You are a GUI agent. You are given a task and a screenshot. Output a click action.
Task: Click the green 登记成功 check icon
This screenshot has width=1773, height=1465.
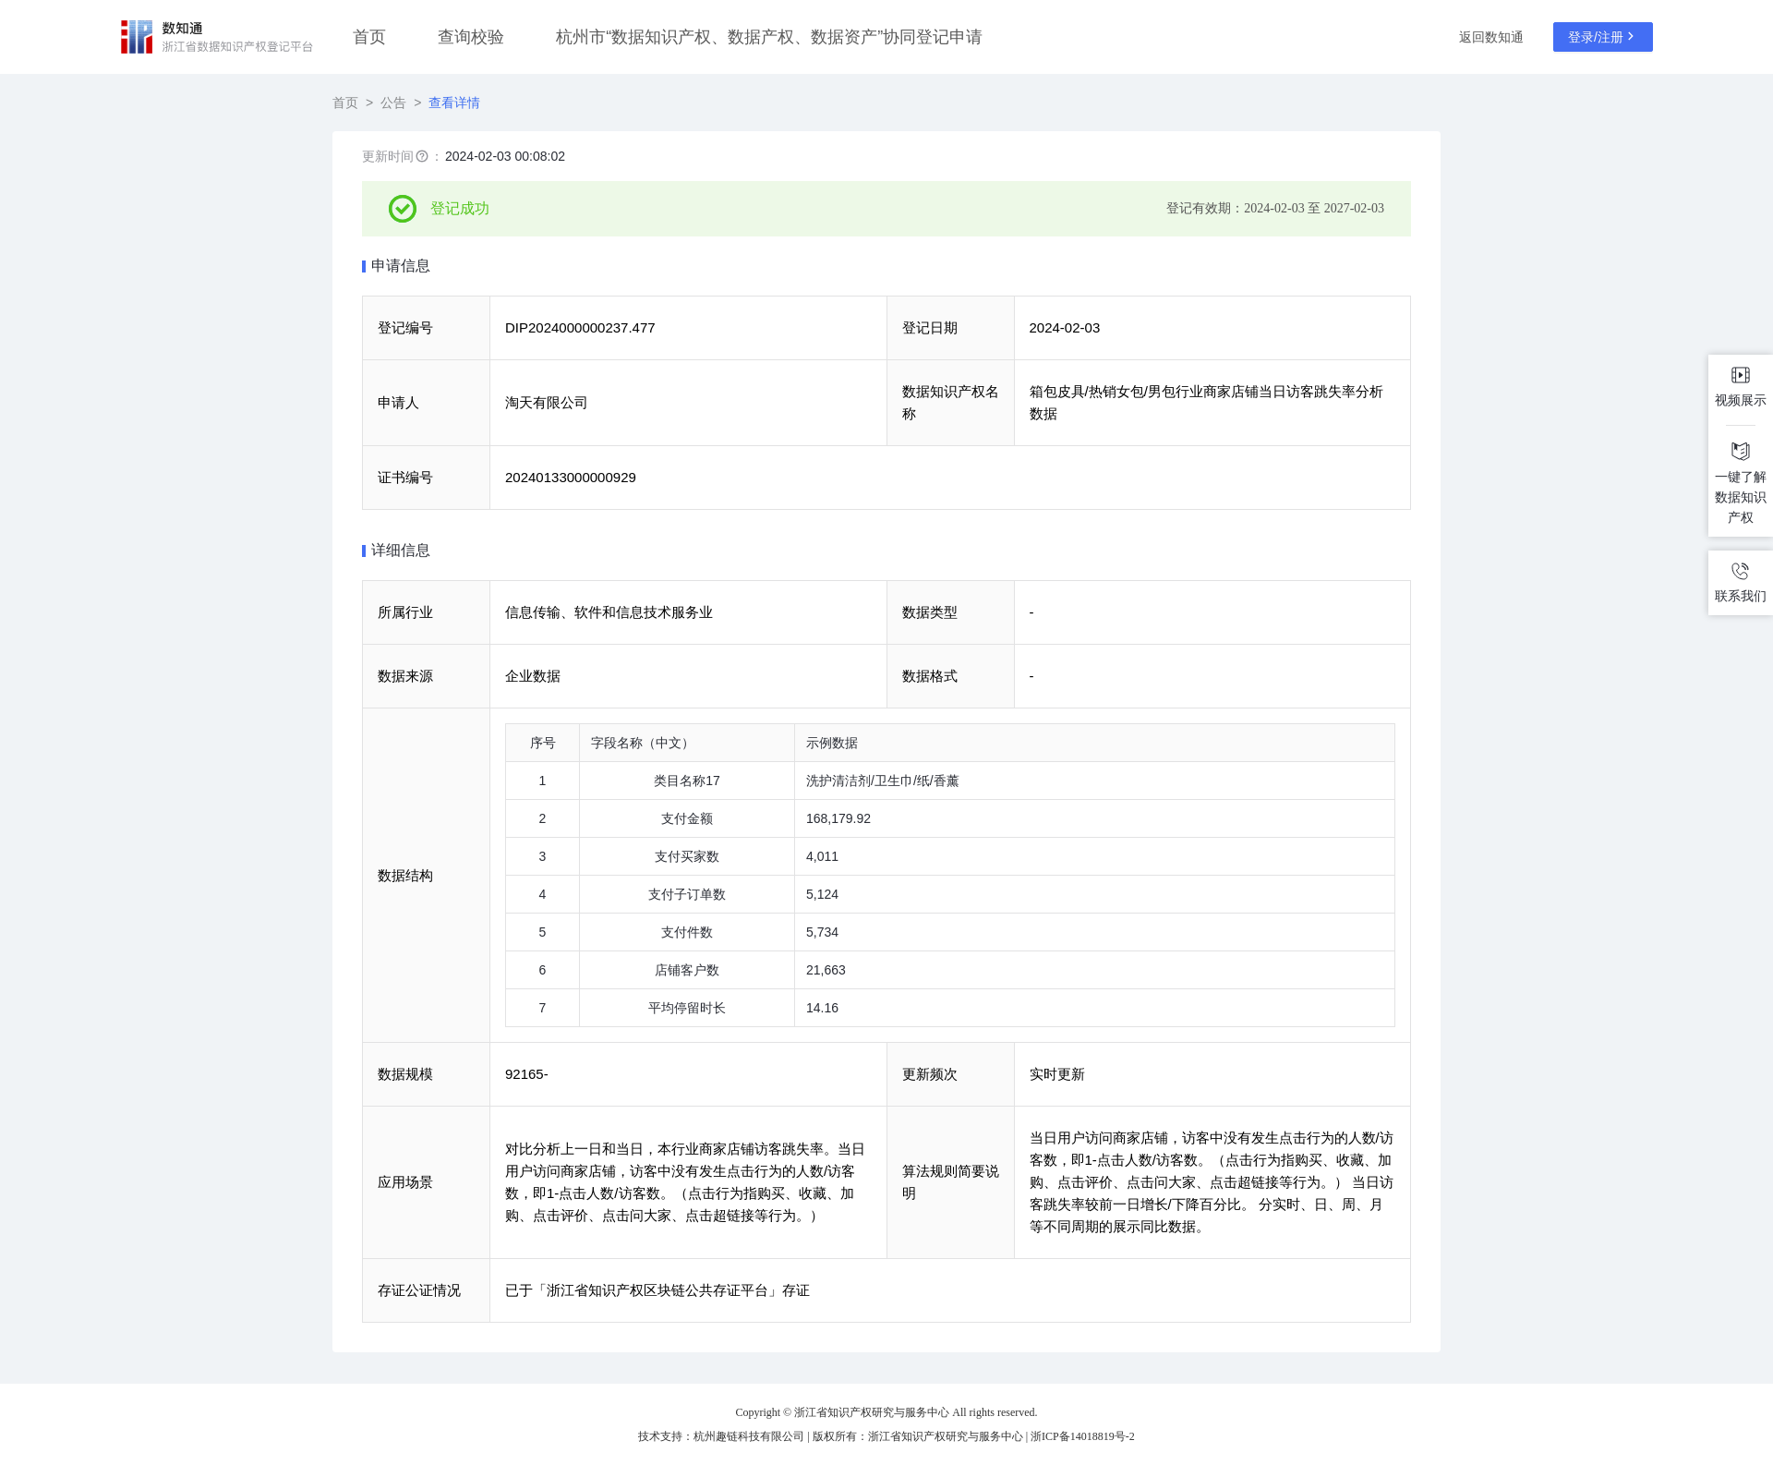click(403, 209)
